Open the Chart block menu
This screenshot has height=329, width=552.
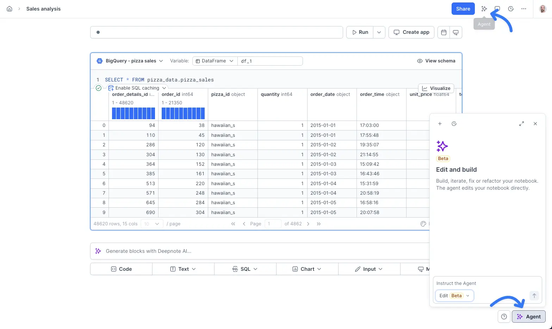(x=307, y=269)
